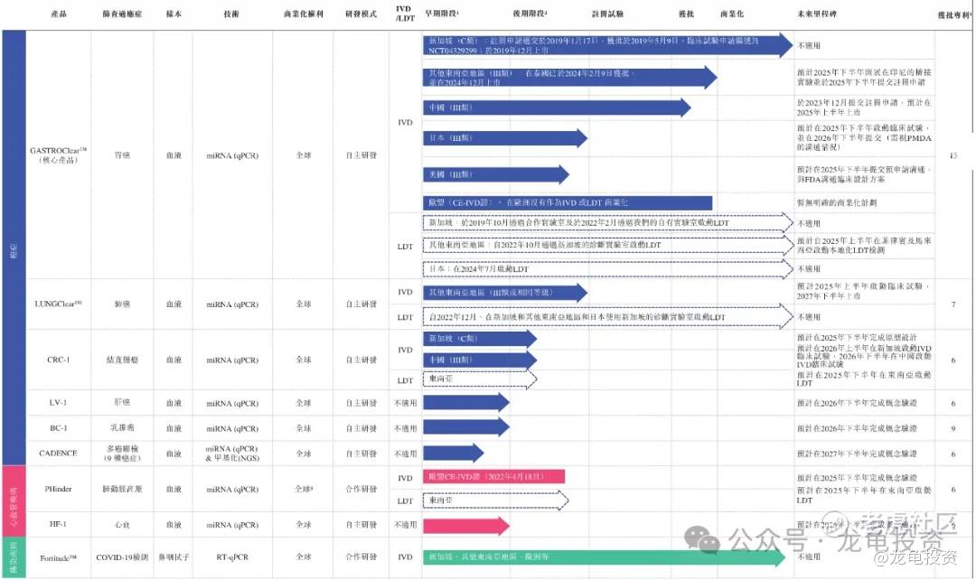The image size is (976, 580).
Task: Click the 後期階段 stage header
Action: 530,13
